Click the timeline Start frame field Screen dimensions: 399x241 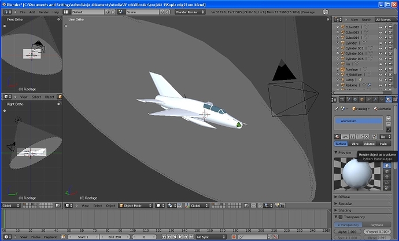[x=83, y=237]
